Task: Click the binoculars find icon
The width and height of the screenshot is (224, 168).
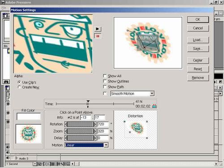Action: 6,82
